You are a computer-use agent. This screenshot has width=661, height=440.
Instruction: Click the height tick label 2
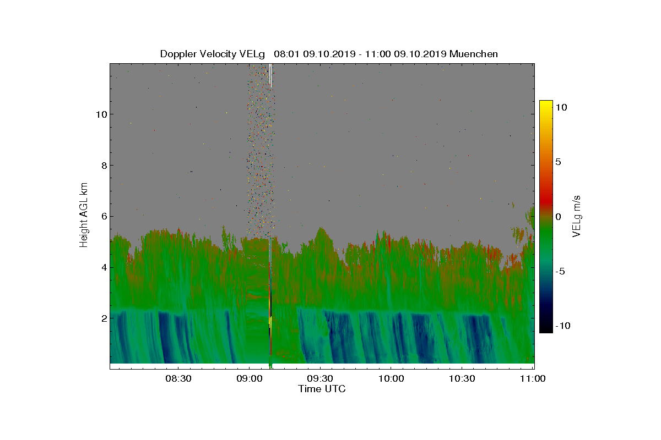point(103,318)
